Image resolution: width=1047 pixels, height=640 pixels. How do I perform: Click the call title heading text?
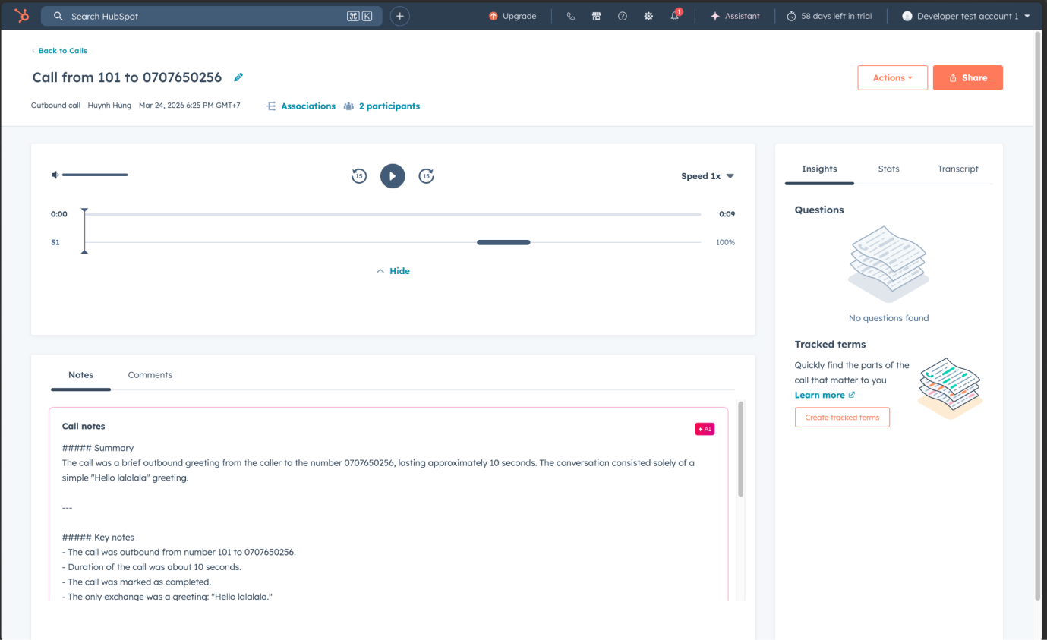click(127, 77)
